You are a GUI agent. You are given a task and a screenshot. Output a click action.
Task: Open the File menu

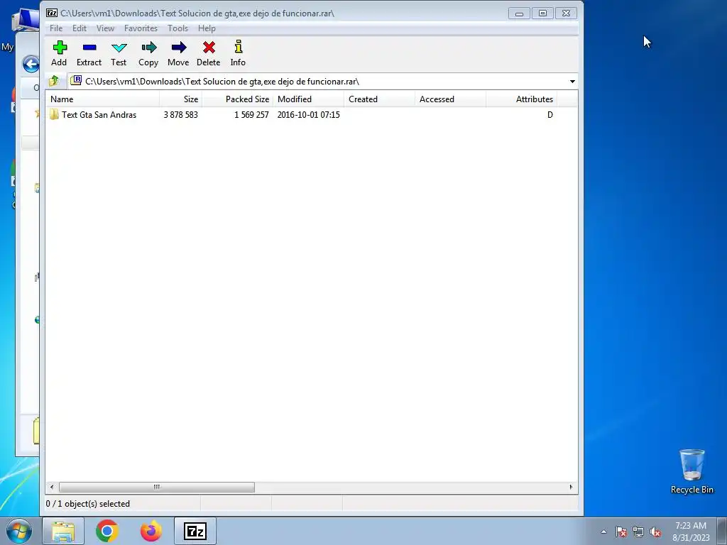56,28
